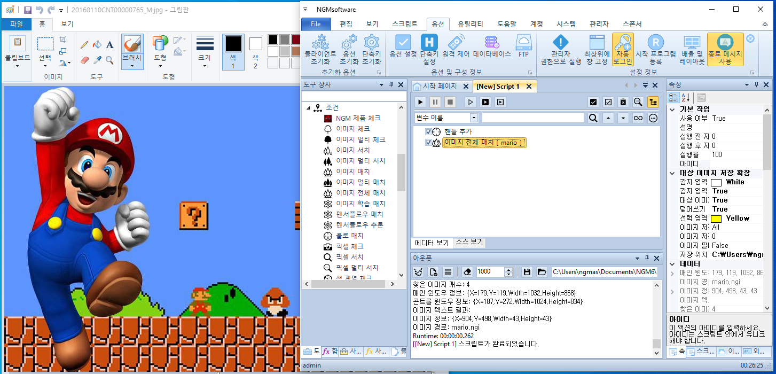Image resolution: width=776 pixels, height=374 pixels.
Task: Open the 도구 상자 panel options dropdown arrow
Action: tap(381, 84)
